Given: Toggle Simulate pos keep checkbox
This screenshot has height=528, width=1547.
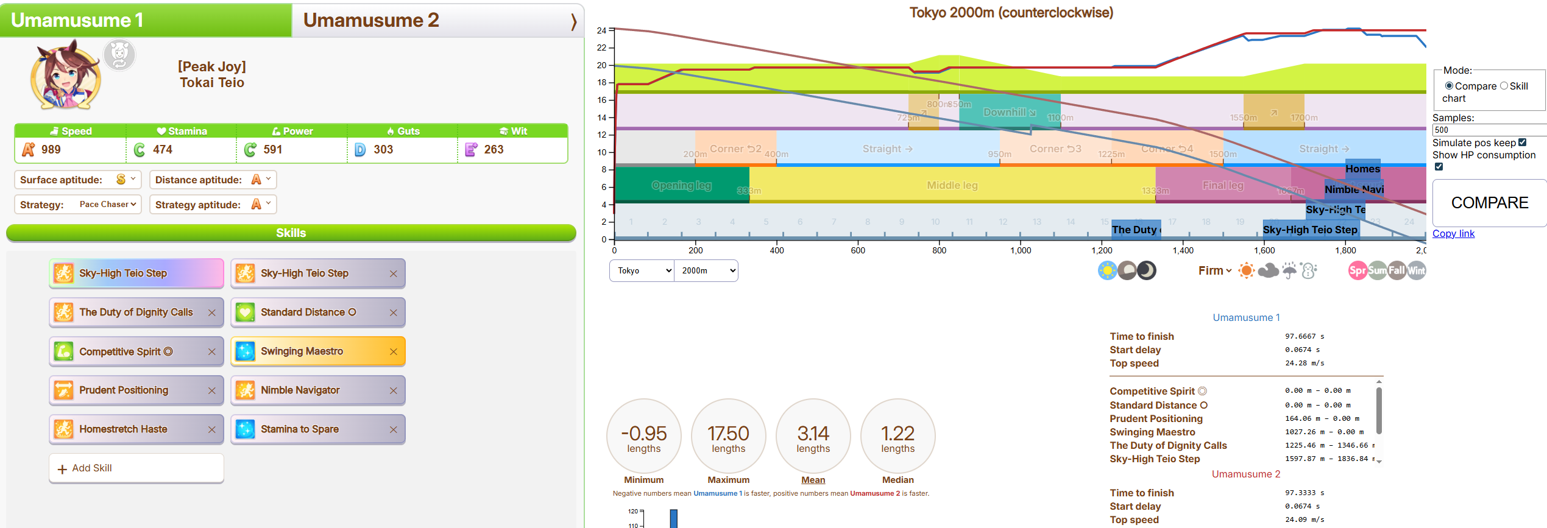Looking at the screenshot, I should click(1522, 143).
